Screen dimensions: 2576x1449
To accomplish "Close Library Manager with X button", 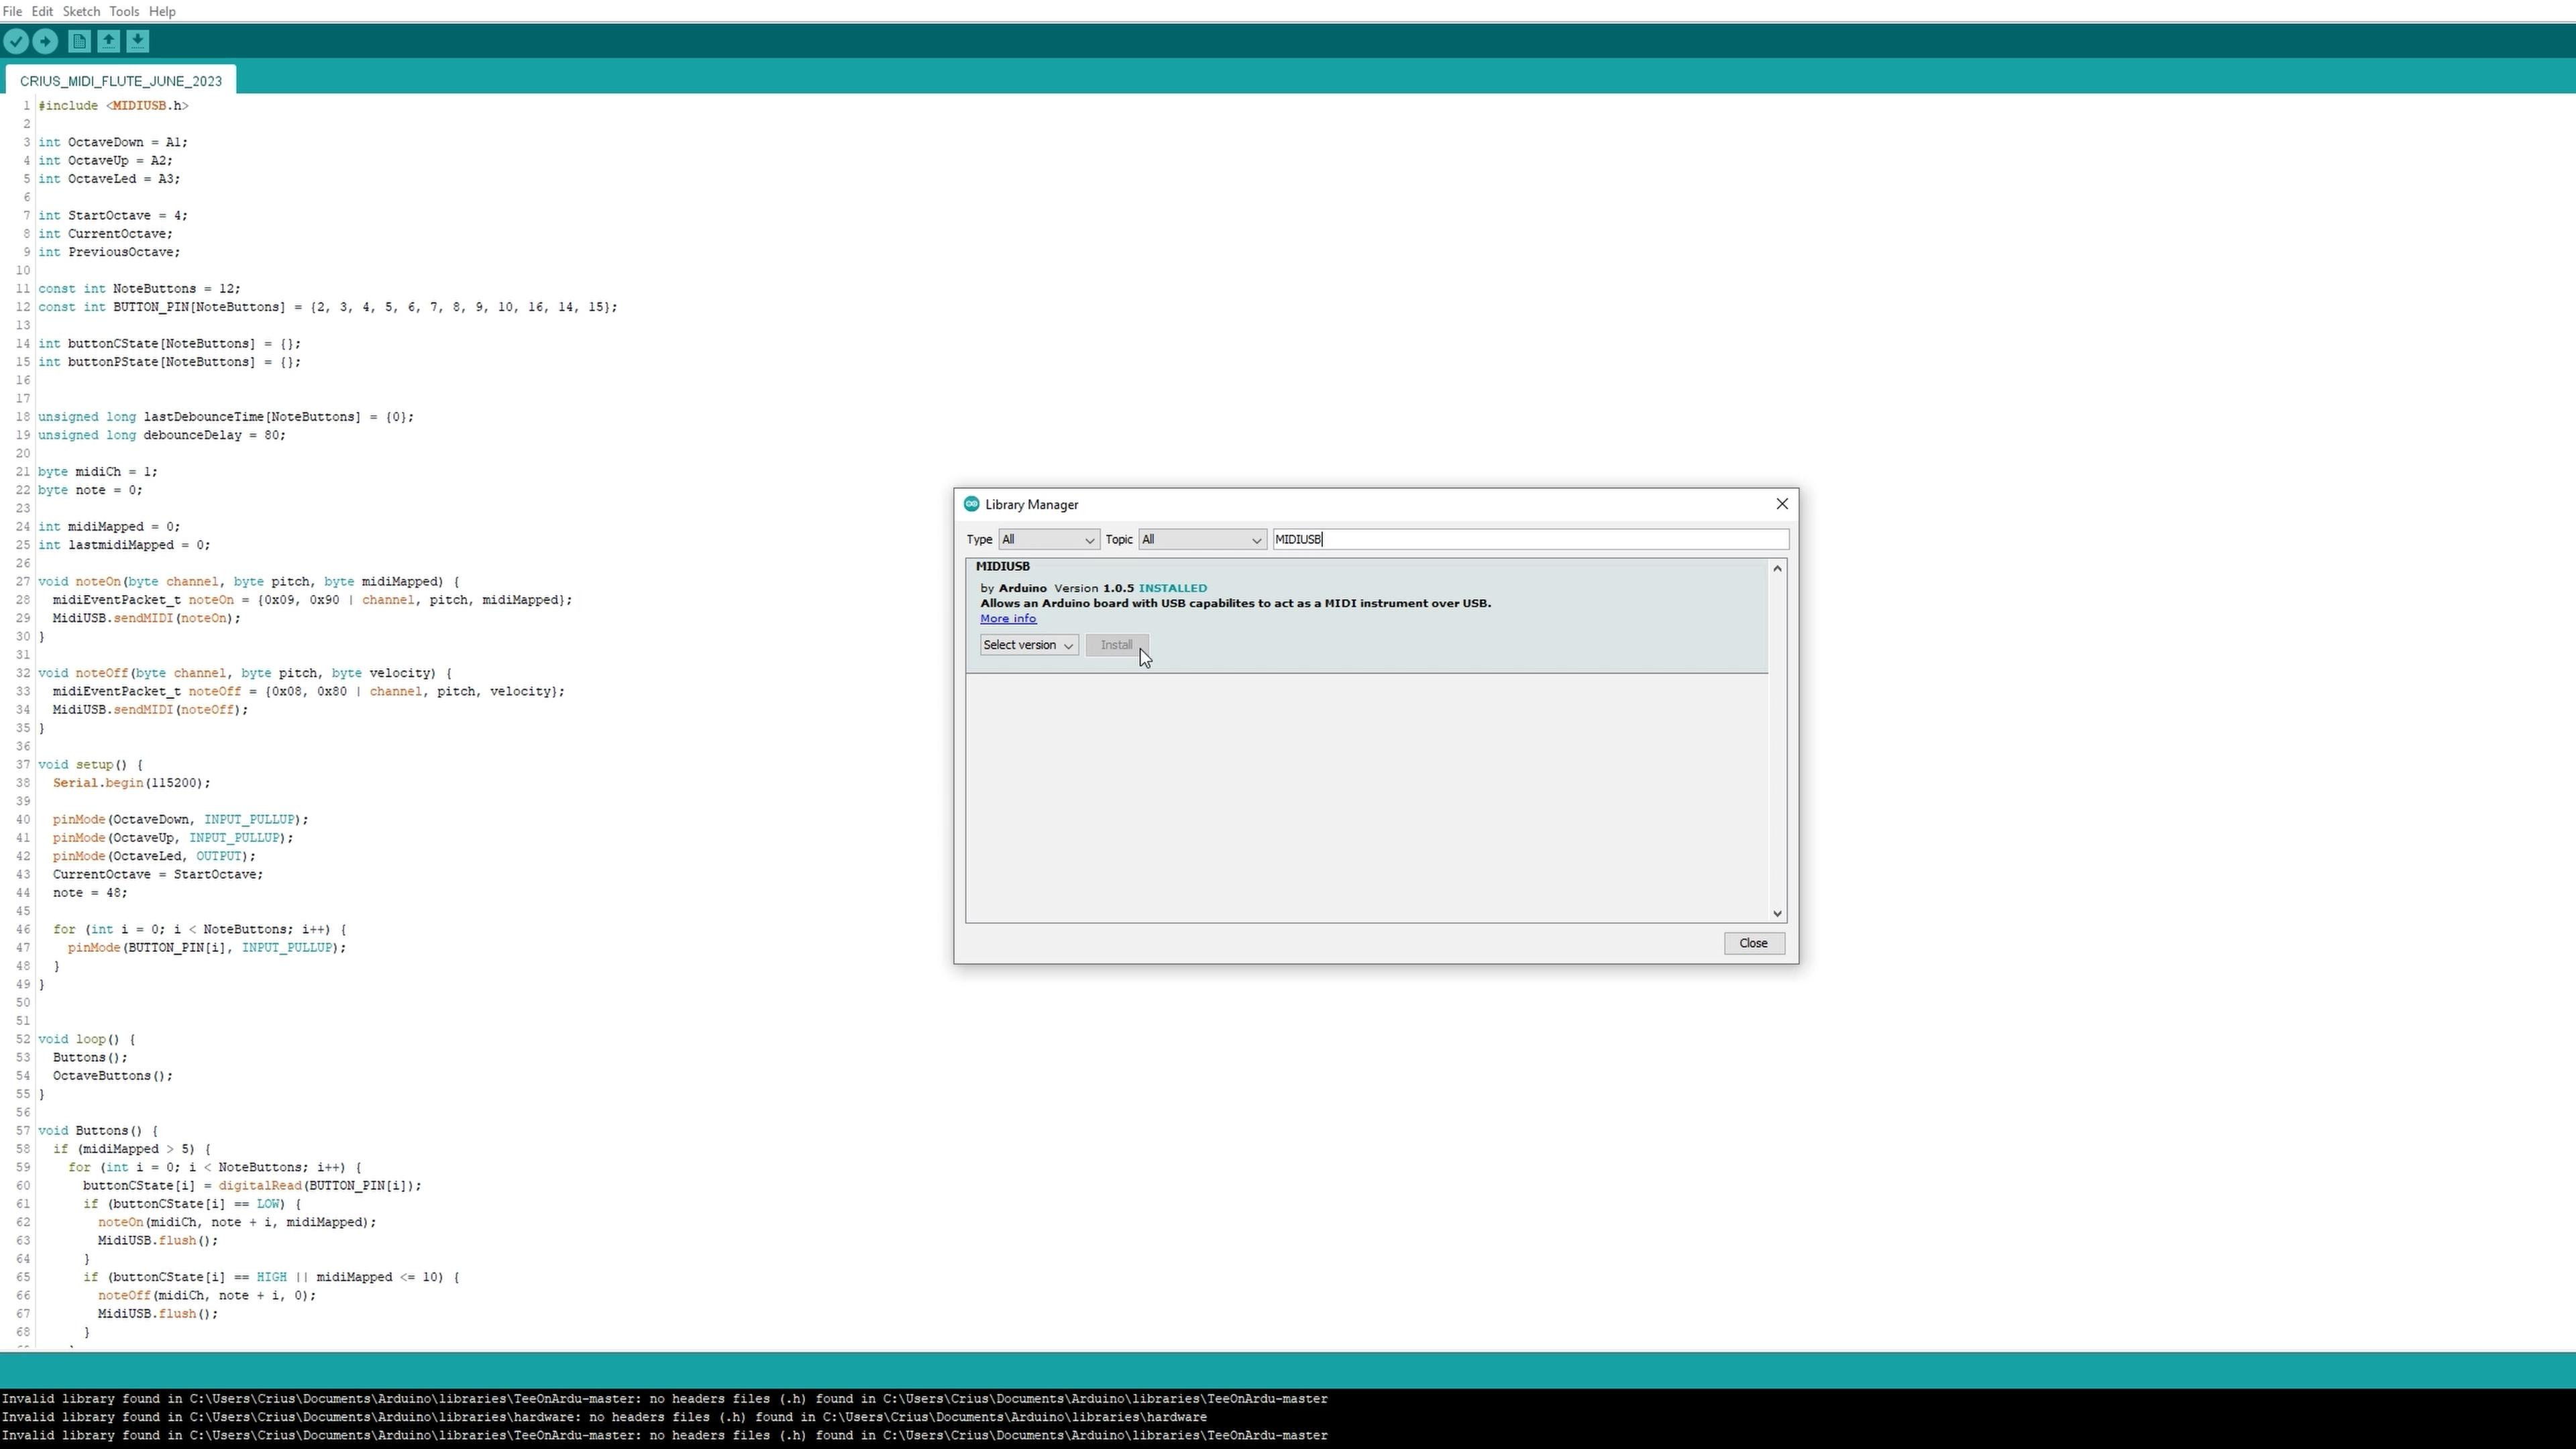I will [x=1781, y=504].
